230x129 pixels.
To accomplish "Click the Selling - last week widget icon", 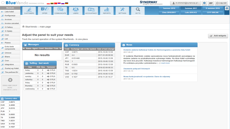I will (x=27, y=63).
